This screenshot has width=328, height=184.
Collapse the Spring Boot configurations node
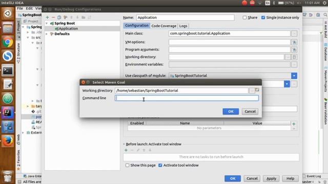point(47,24)
